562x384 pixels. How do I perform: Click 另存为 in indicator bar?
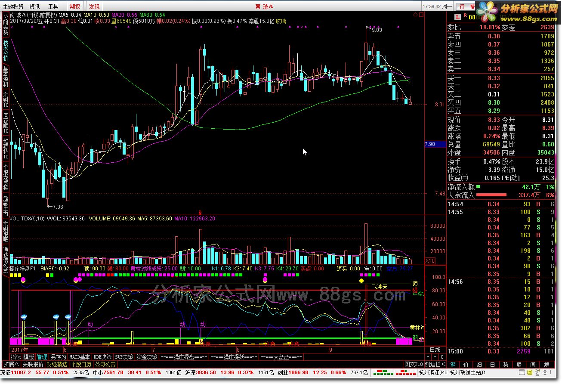[58, 357]
